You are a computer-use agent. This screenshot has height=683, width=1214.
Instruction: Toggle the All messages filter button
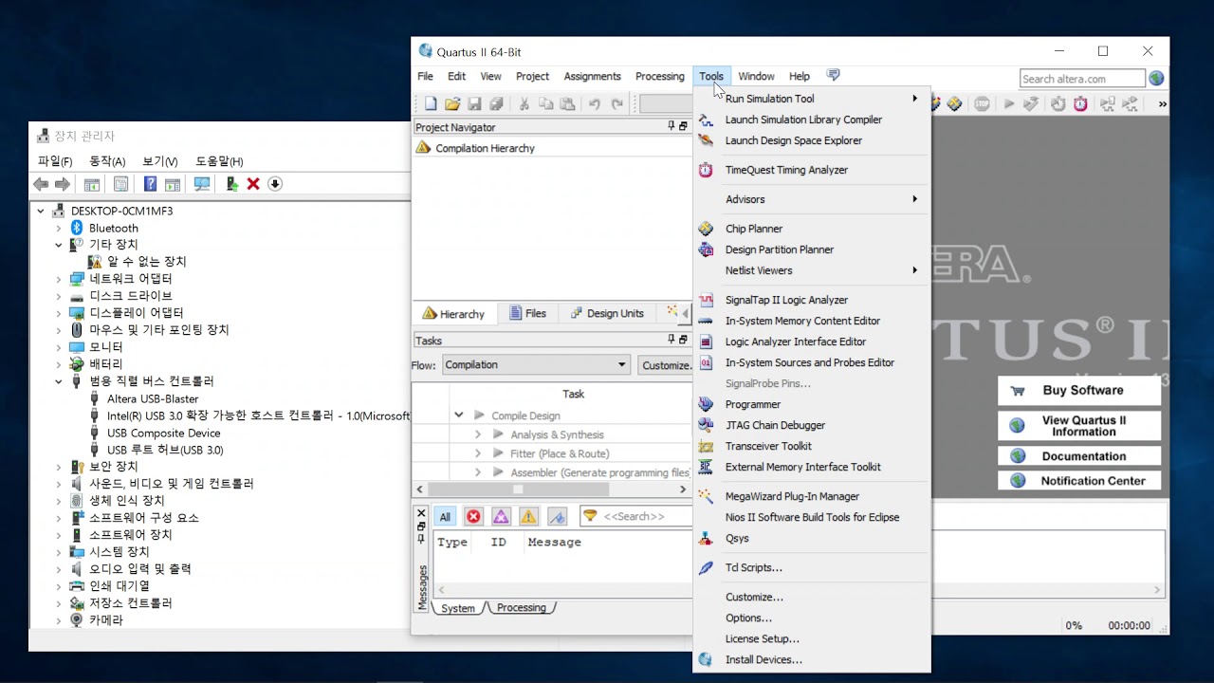click(445, 517)
